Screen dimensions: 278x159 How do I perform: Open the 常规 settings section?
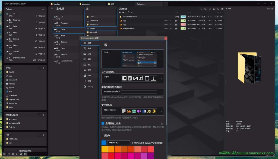coord(90,48)
